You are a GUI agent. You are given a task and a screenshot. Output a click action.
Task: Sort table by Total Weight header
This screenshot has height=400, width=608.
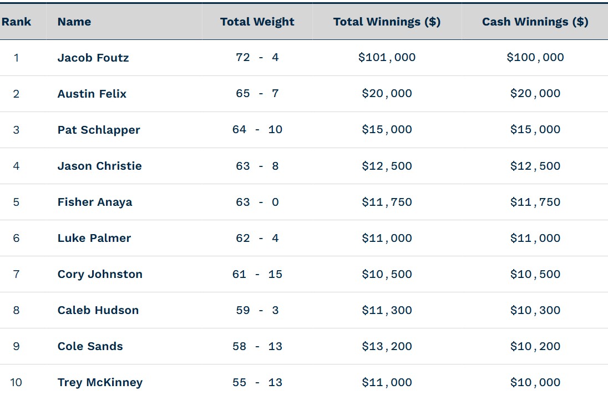tap(257, 22)
